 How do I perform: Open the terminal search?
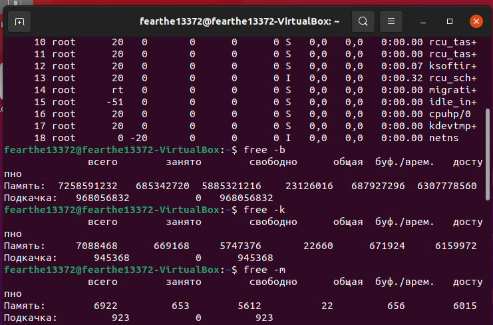point(363,21)
